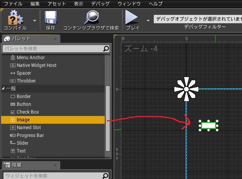The width and height of the screenshot is (242, 179).
Task: Select the パレット panel tab
Action: [31, 39]
